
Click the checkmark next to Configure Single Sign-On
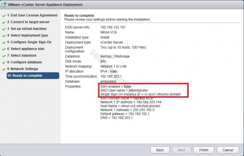click(x=3, y=42)
